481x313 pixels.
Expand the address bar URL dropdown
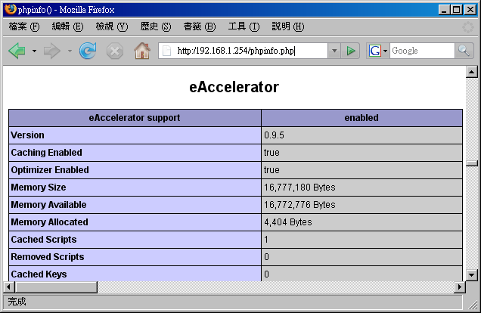334,51
